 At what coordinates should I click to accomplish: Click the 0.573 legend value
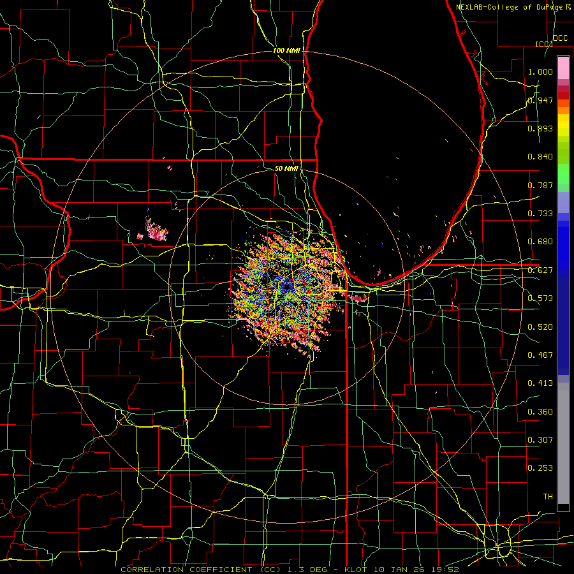(540, 298)
